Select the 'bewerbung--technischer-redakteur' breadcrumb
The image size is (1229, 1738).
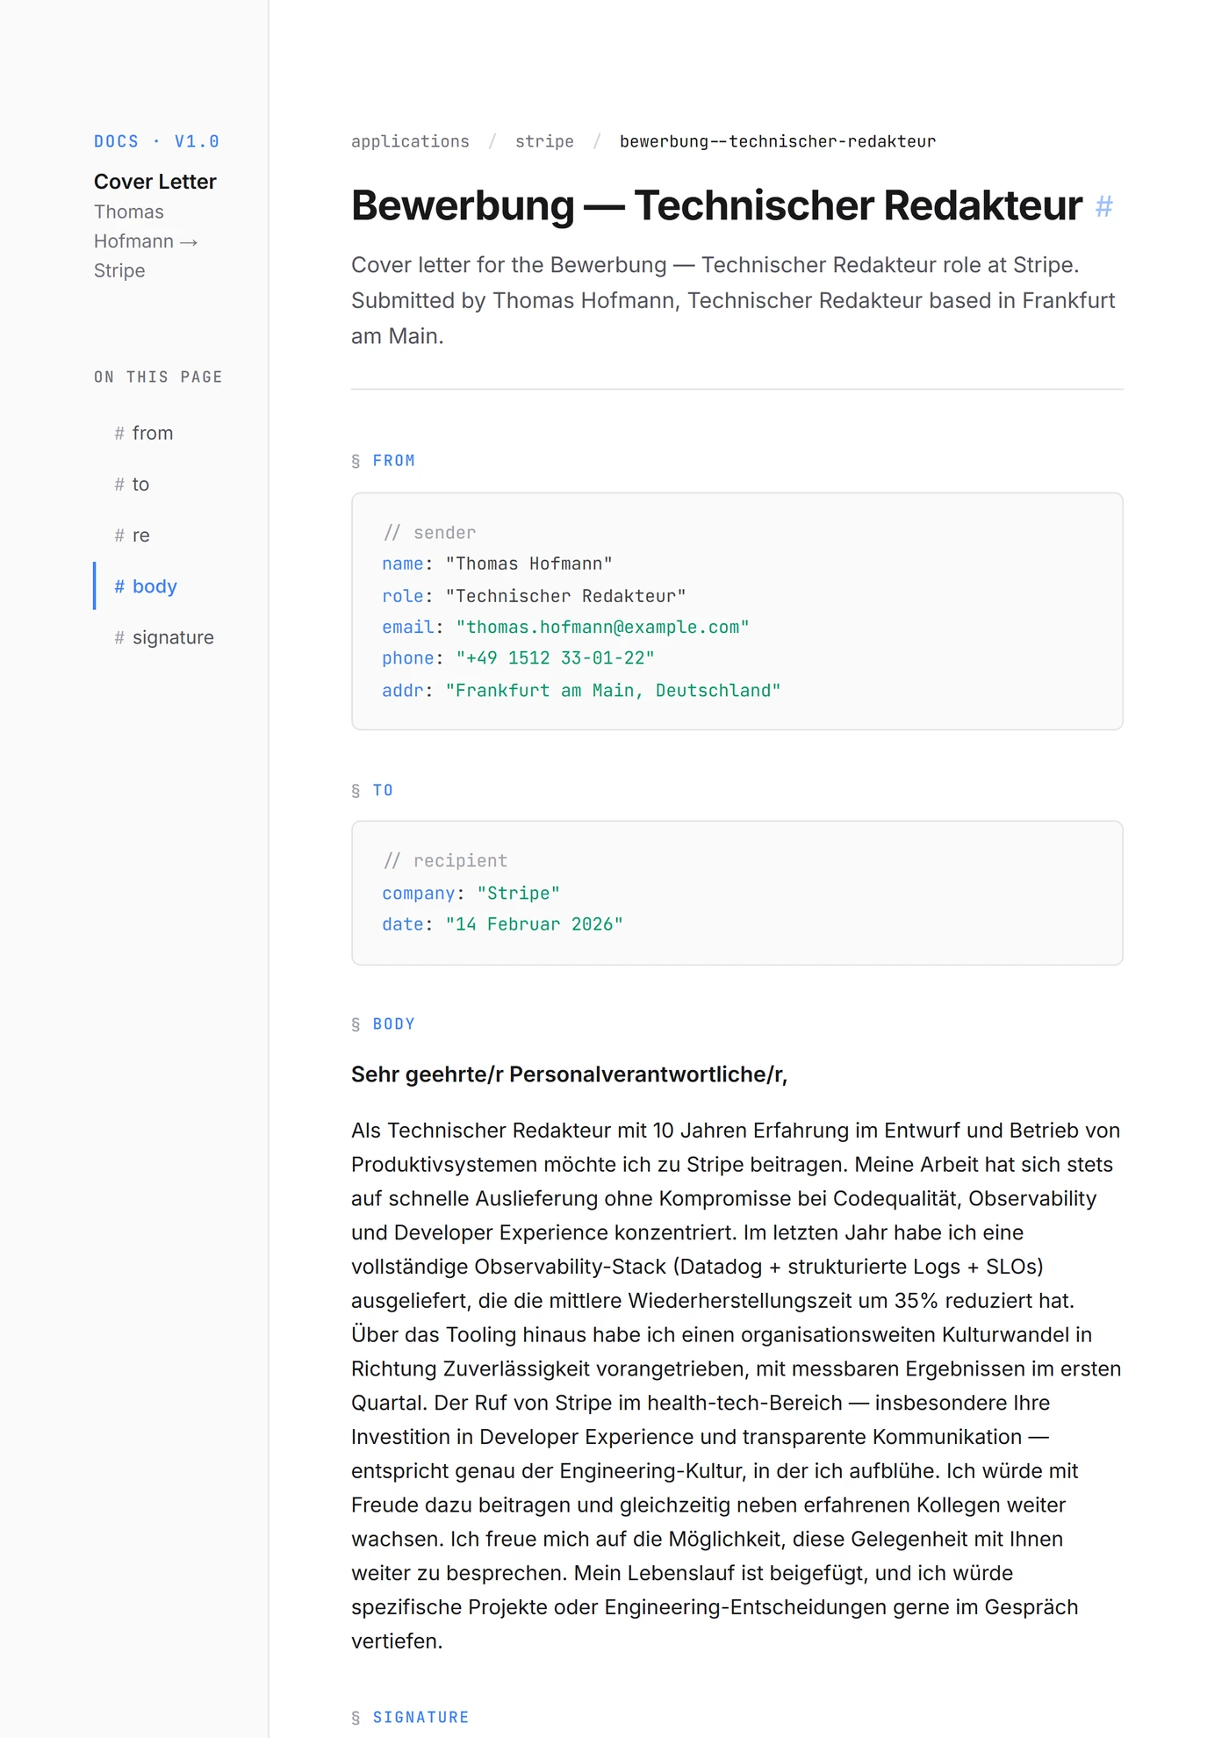coord(778,141)
